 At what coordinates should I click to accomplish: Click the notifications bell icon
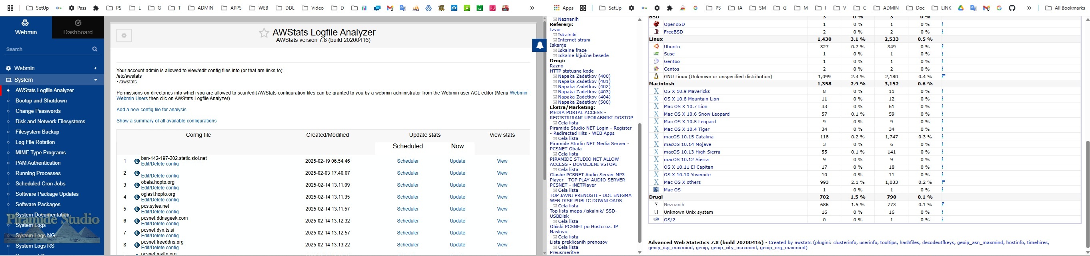point(539,45)
